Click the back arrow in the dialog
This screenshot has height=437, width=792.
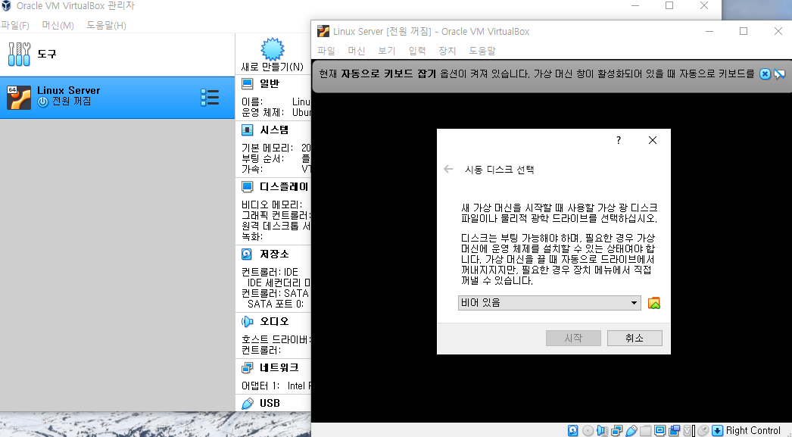(448, 169)
